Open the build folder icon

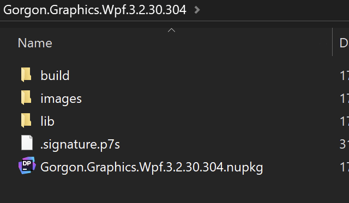(26, 75)
